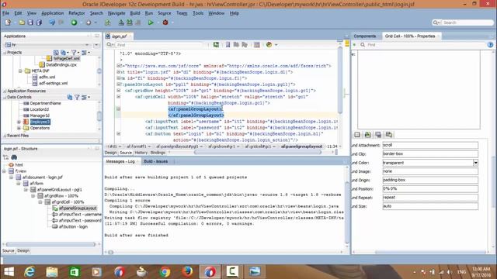Click the Save toolbar icon
497x279 pixels.
tap(30, 22)
